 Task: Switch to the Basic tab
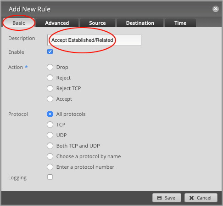point(19,23)
